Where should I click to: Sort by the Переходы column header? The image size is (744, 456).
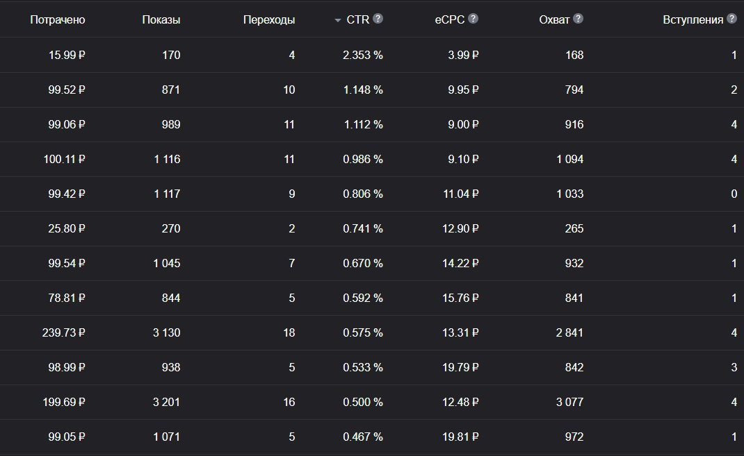269,20
